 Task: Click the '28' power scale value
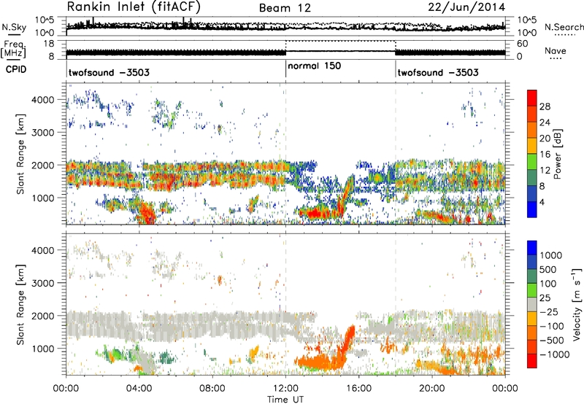tap(545, 106)
